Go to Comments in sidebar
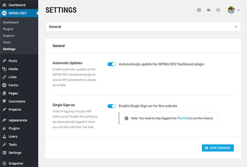The height and width of the screenshot is (167, 247). pos(16,101)
